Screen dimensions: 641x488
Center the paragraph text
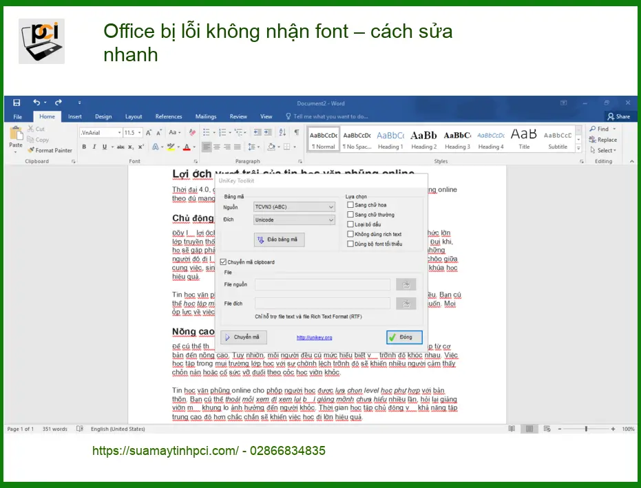[x=217, y=147]
